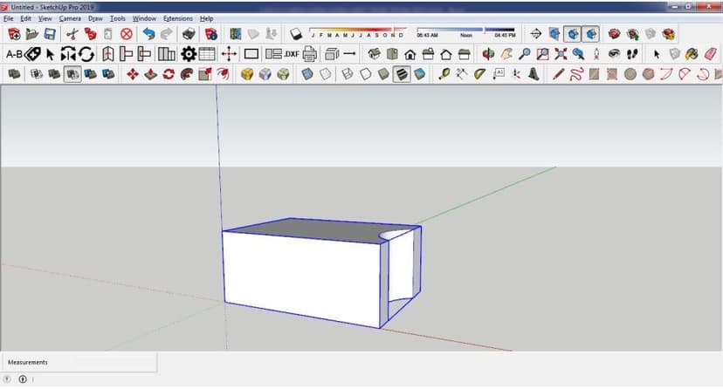This screenshot has width=723, height=389.
Task: Open the Window menu
Action: click(144, 18)
